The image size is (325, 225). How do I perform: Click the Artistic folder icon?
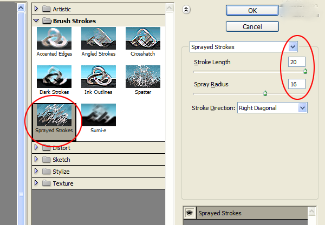46,9
